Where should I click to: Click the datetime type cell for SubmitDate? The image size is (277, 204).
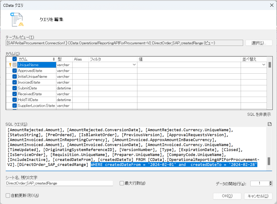(64, 88)
